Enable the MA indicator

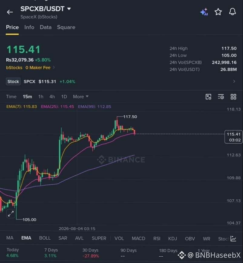click(x=10, y=238)
